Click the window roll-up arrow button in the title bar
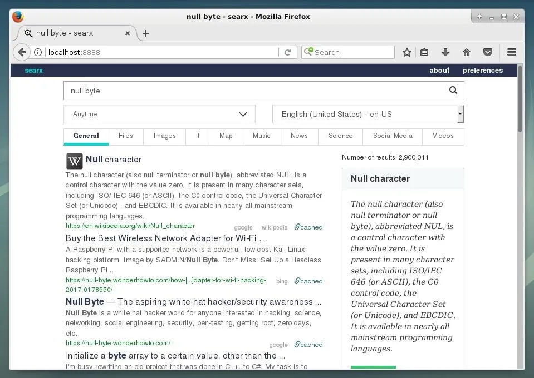Screen dimensions: 534x378 click(x=479, y=16)
